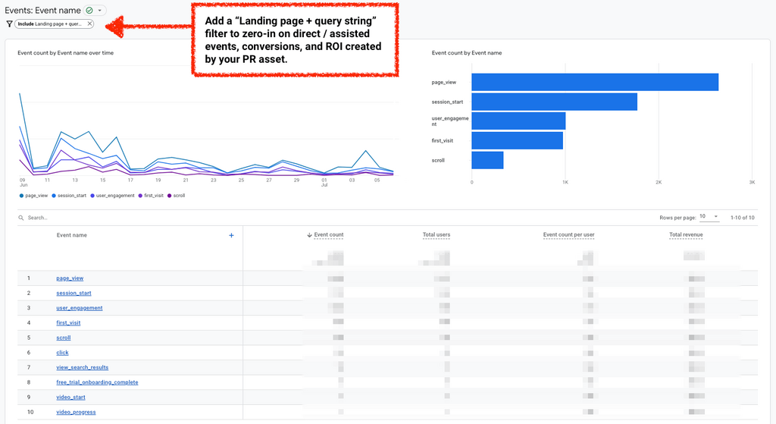The height and width of the screenshot is (424, 776).
Task: Open the Rows per page dropdown
Action: click(709, 217)
